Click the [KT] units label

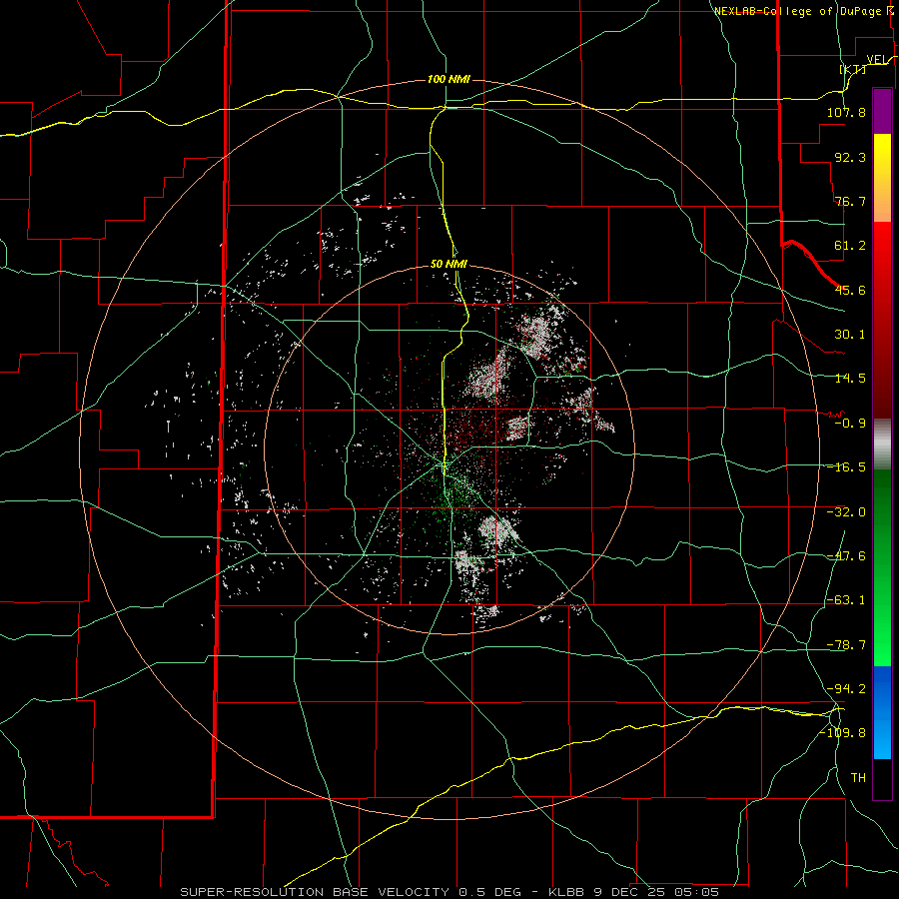853,69
